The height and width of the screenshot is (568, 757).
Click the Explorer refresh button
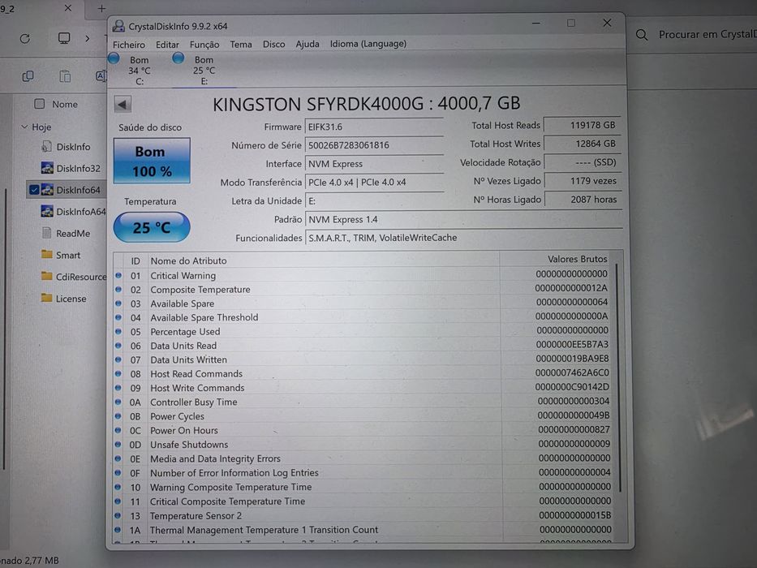coord(24,39)
